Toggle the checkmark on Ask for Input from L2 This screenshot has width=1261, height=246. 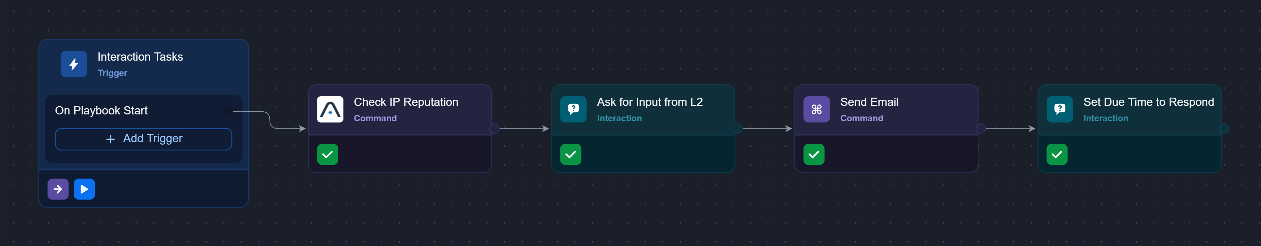(x=571, y=154)
